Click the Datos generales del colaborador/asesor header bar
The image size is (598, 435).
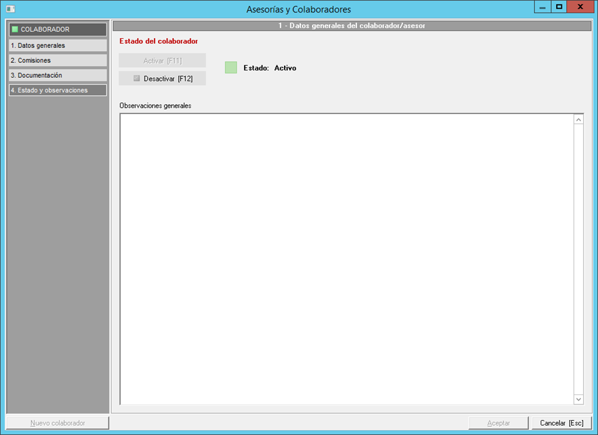[351, 26]
